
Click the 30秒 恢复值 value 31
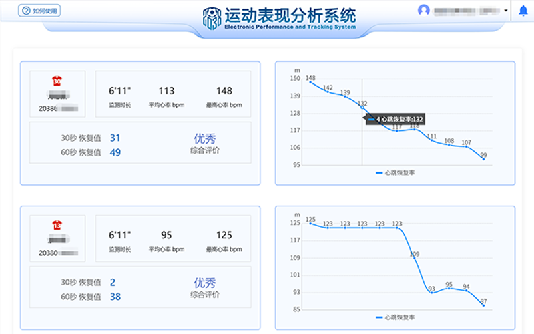(115, 138)
